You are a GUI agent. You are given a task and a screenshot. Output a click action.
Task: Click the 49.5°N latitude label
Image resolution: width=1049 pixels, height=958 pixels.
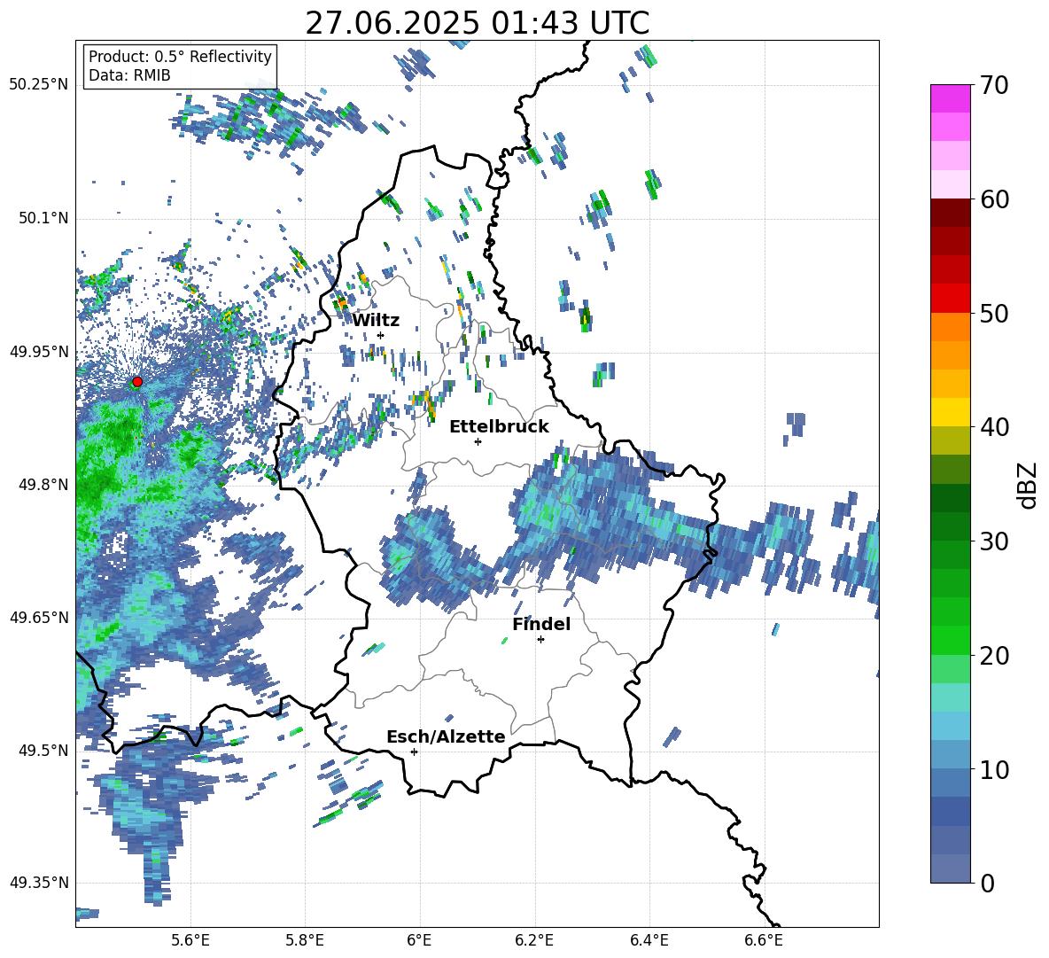(x=43, y=752)
